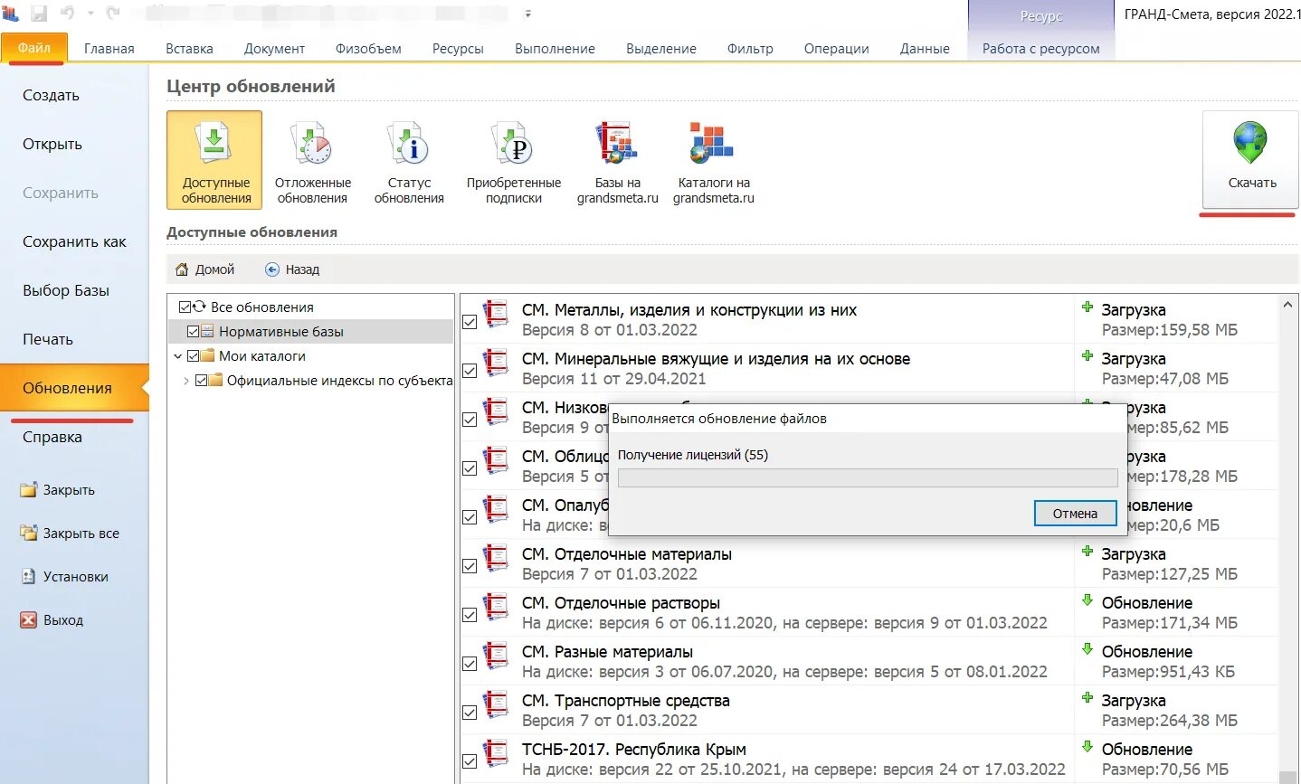Click the Получение лицензий progress bar
The width and height of the screenshot is (1301, 784).
[x=868, y=477]
